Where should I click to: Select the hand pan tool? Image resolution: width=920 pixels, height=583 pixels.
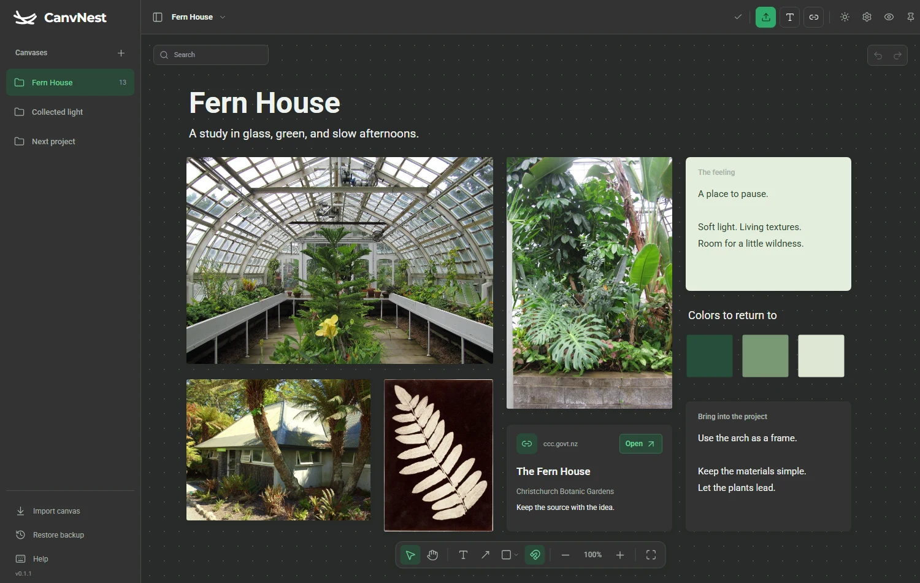433,555
